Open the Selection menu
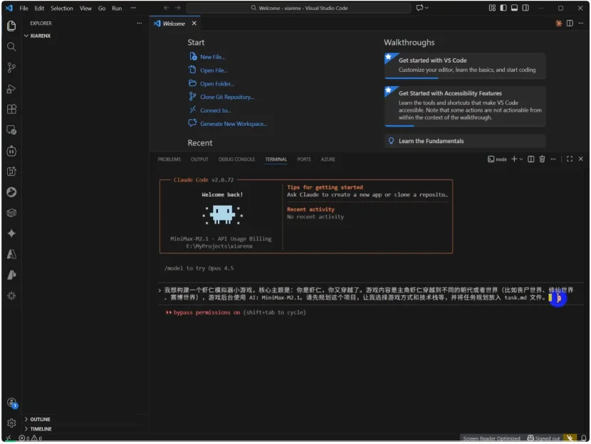 (62, 9)
